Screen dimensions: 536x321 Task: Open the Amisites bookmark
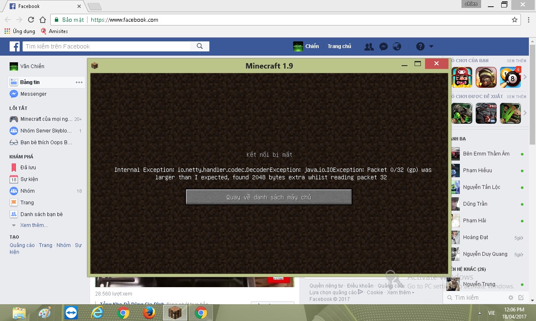(x=54, y=31)
